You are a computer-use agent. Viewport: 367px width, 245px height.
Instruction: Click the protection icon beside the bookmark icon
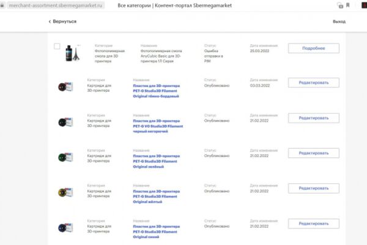pos(340,6)
